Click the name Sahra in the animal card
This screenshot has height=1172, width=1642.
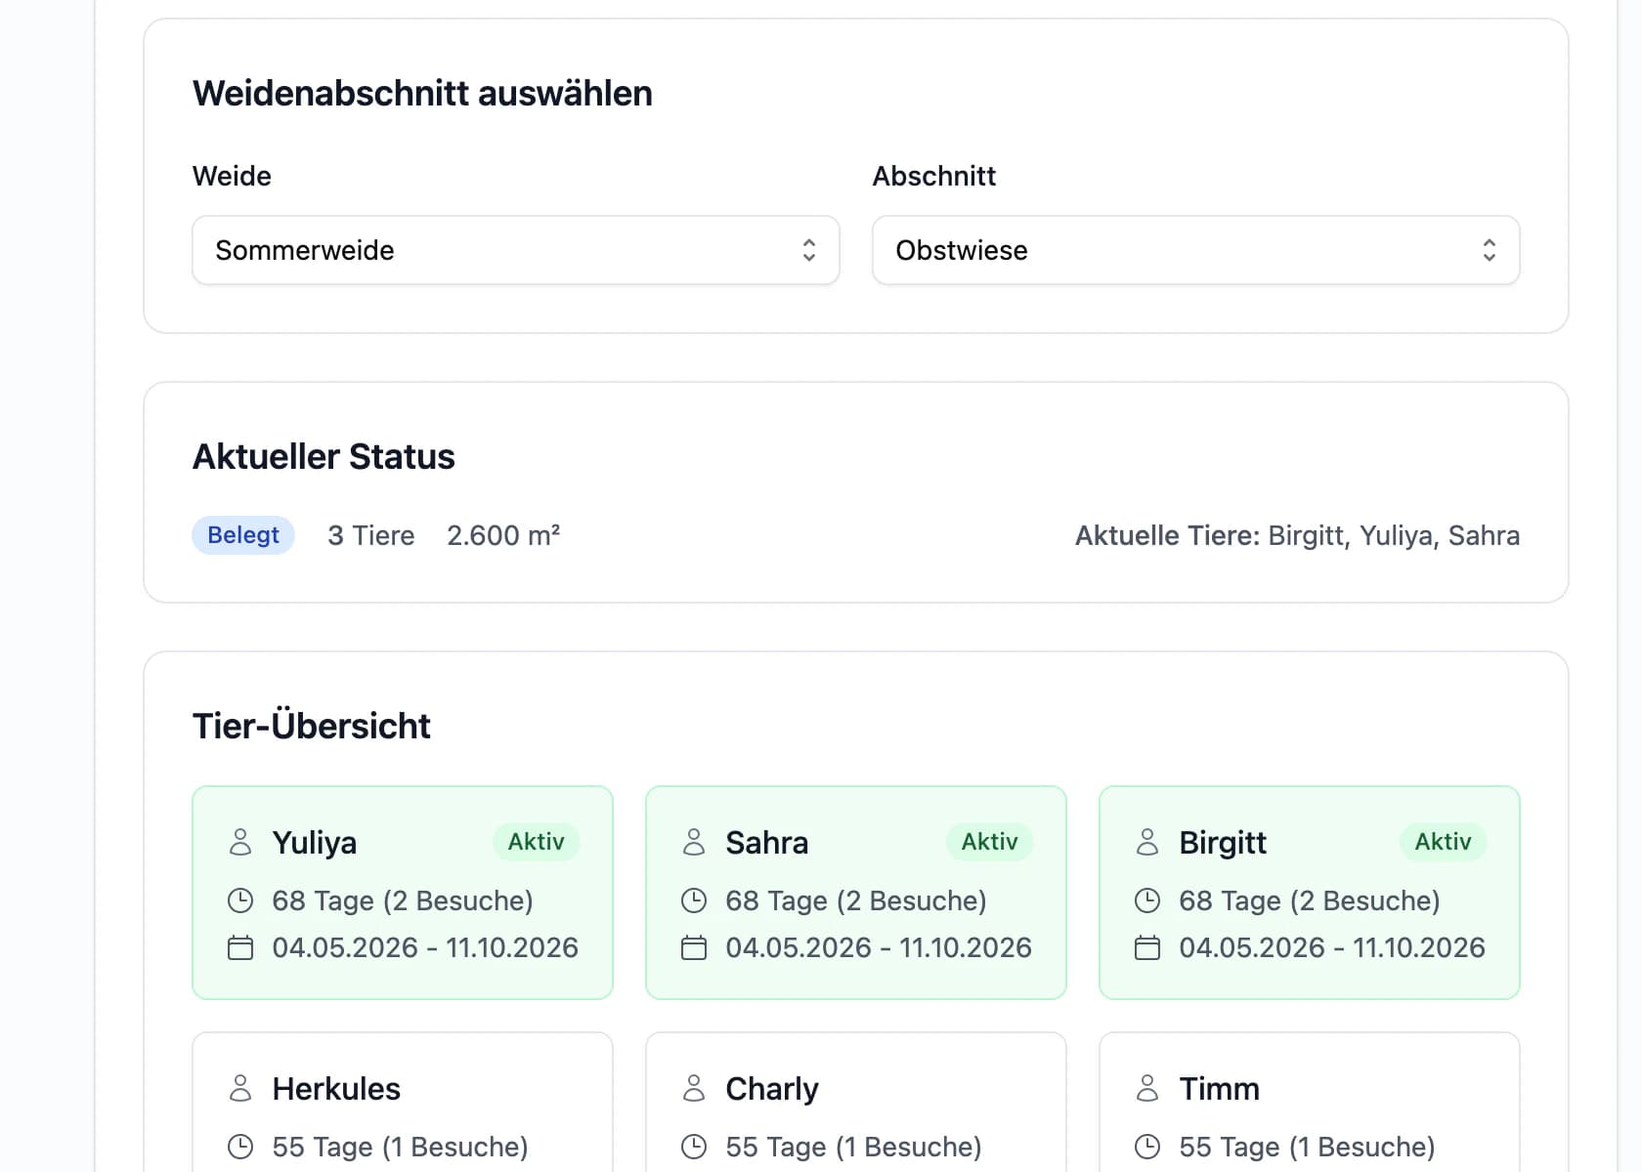[767, 843]
